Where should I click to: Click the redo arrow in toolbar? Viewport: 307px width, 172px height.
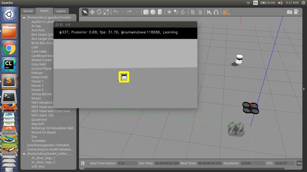[x=130, y=12]
